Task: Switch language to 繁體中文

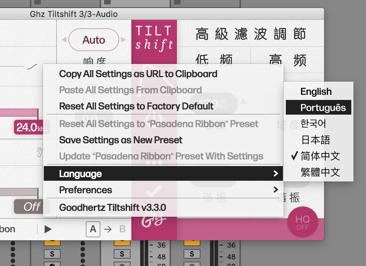Action: (x=319, y=172)
